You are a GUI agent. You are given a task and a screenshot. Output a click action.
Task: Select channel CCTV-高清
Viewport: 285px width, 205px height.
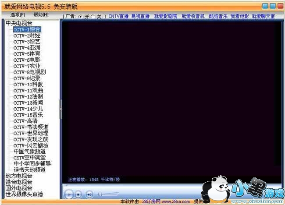[x=25, y=121]
